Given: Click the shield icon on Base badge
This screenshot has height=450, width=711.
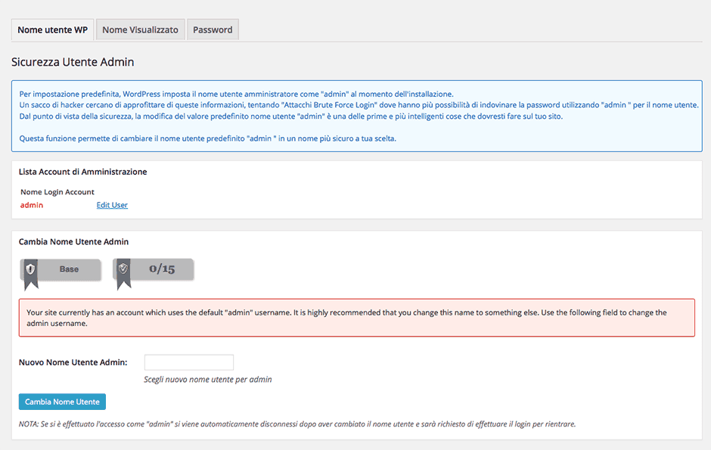Looking at the screenshot, I should 31,269.
